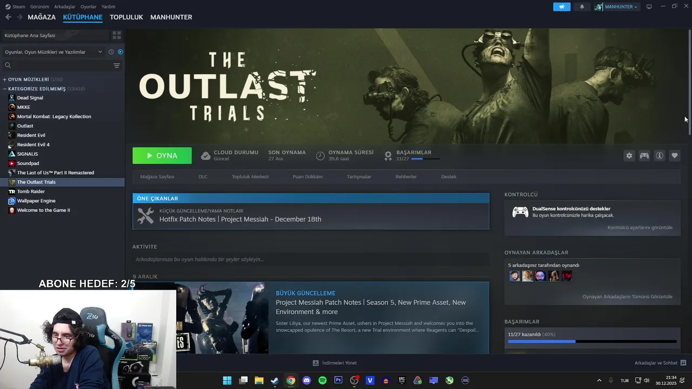Select SIGNALIS in library list
This screenshot has width=692, height=389.
28,154
